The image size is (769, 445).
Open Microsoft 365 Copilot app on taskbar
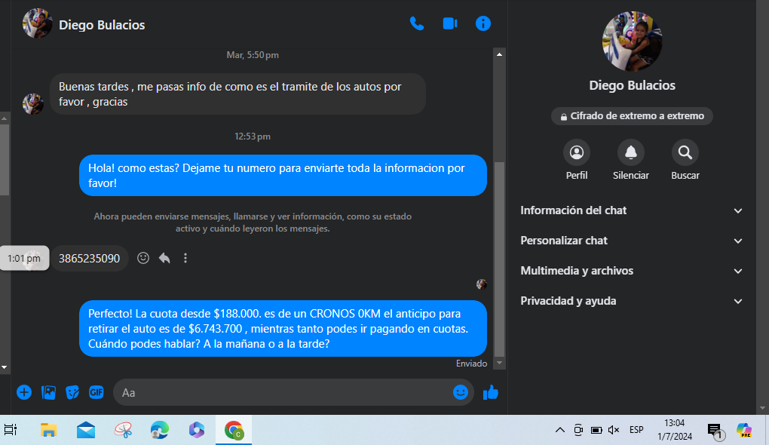[x=197, y=430]
